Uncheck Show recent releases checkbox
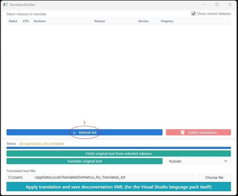 click(x=194, y=14)
